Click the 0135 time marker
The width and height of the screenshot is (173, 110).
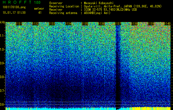point(85,24)
